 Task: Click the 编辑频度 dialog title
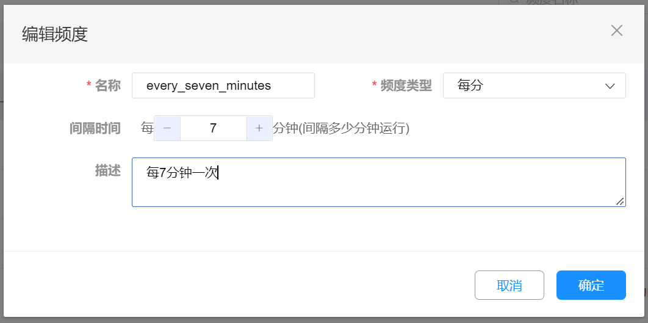tap(55, 34)
